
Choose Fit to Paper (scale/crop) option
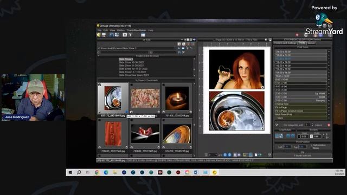tap(301, 111)
